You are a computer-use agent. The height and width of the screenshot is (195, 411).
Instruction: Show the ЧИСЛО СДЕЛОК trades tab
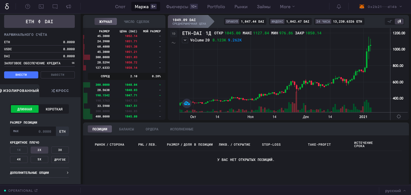pyautogui.click(x=137, y=22)
